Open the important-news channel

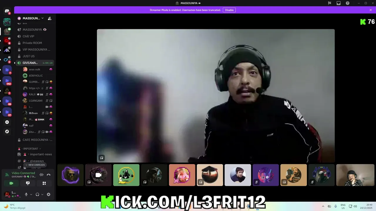click(35, 154)
